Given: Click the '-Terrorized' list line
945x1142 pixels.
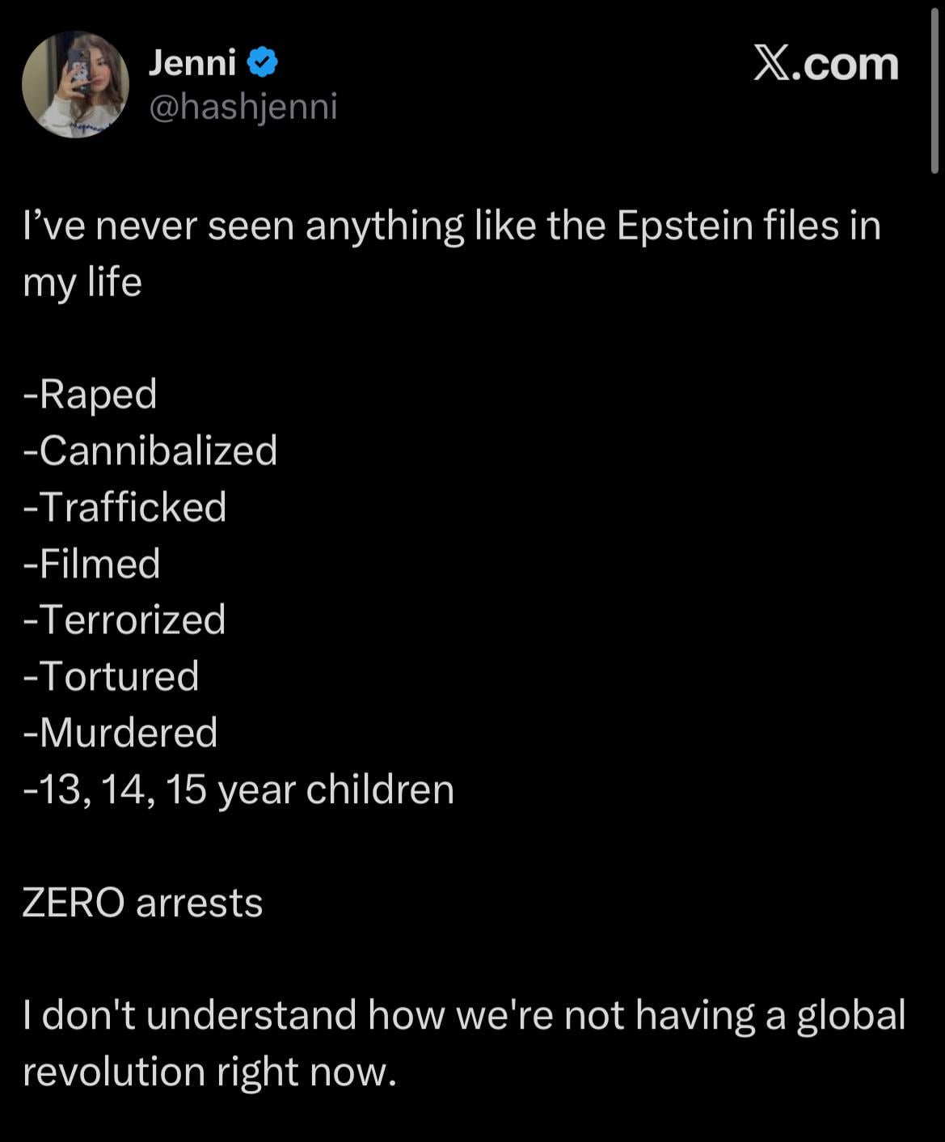Looking at the screenshot, I should coord(124,620).
